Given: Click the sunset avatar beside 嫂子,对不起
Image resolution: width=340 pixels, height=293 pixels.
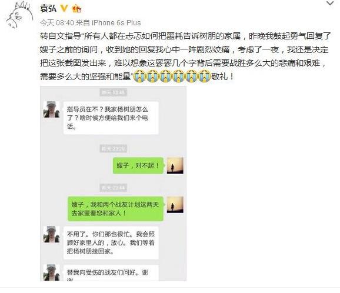Looking at the screenshot, I should 175,166.
